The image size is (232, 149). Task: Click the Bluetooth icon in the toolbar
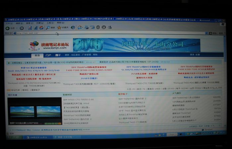pos(98,27)
